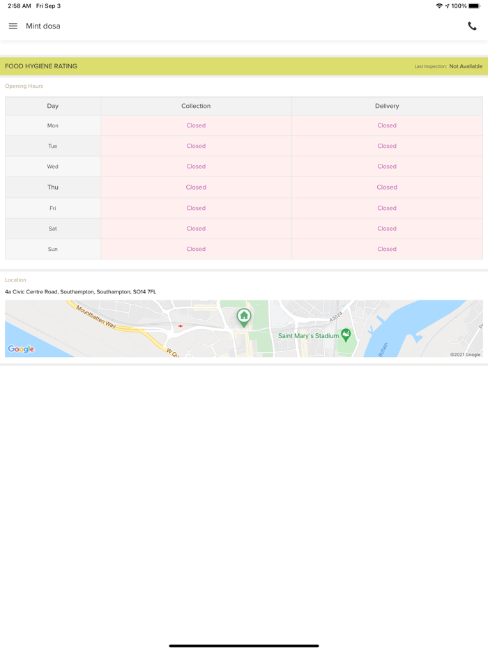Screen dimensions: 488x651
Task: Click the Tue row label
Action: 53,146
